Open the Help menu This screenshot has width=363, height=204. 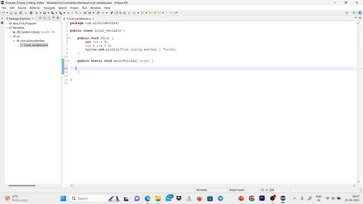click(107, 8)
